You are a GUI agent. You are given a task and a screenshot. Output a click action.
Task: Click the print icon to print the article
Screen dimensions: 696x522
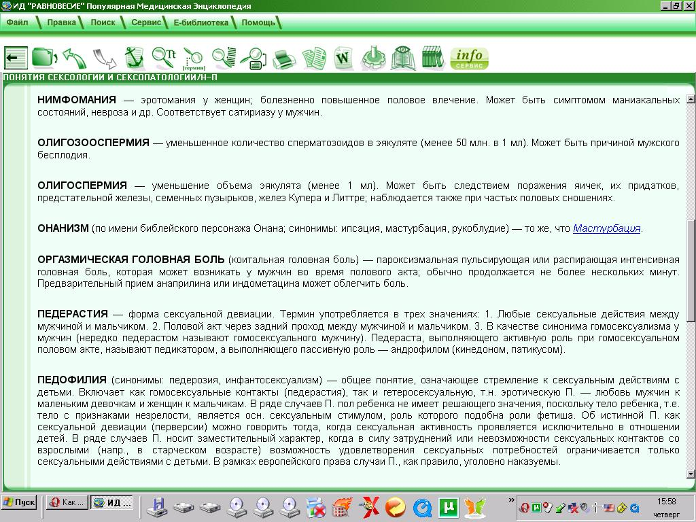click(284, 58)
